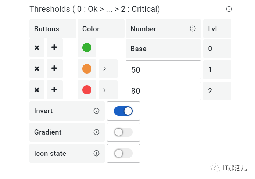Remove the threshold with value 50
Viewport: 255px width, 179px height.
[37, 69]
